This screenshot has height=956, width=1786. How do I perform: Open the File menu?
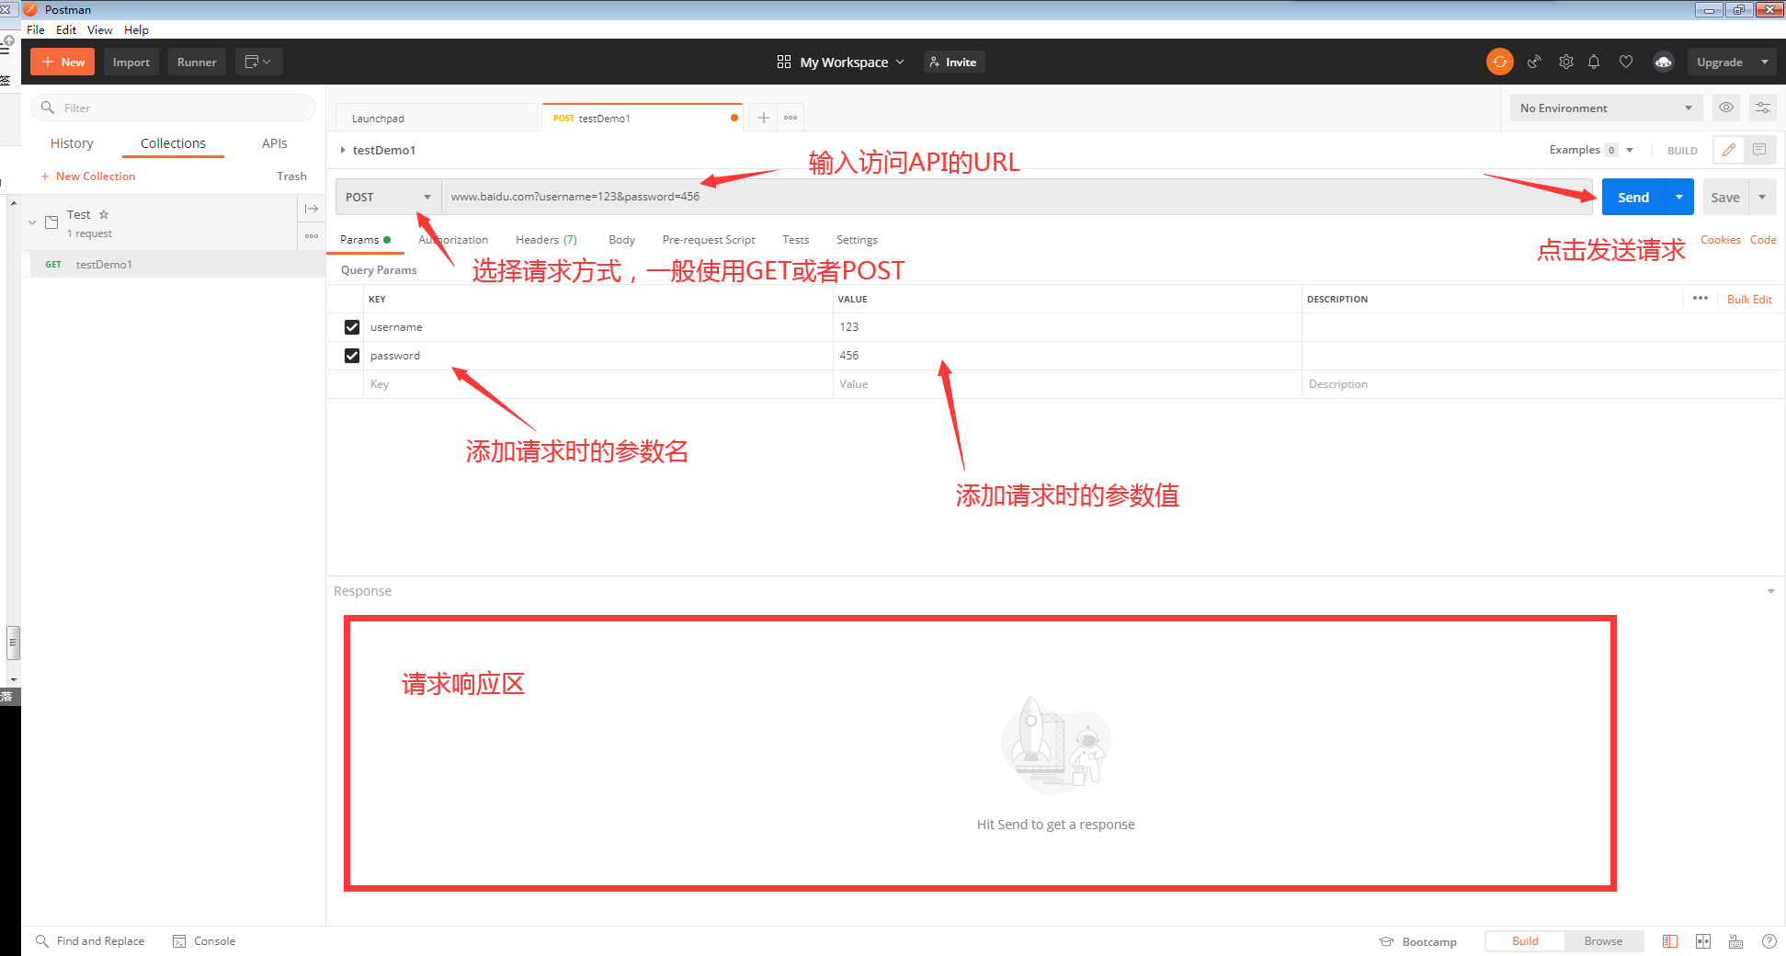[36, 29]
